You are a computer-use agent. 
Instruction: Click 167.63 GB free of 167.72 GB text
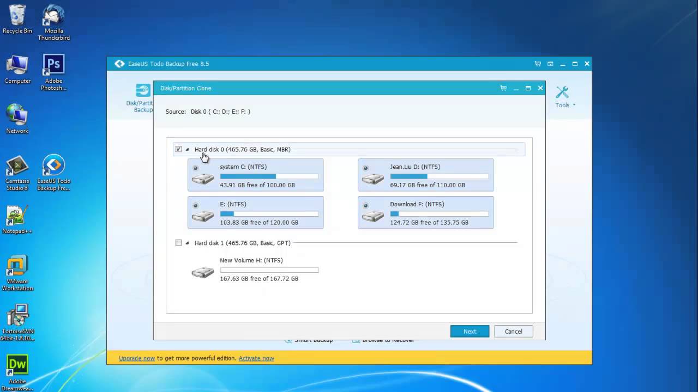point(259,279)
